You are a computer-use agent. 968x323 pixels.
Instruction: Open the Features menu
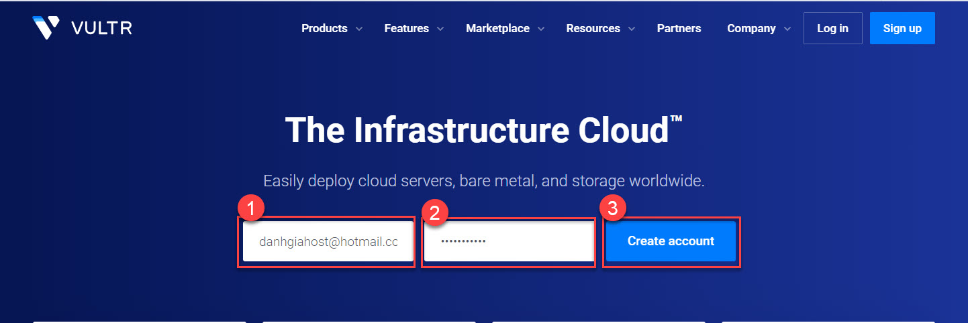[x=406, y=28]
